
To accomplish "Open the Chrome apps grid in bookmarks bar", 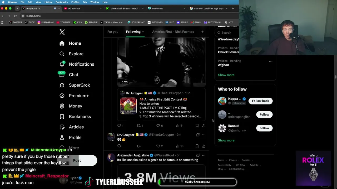I will point(2,23).
